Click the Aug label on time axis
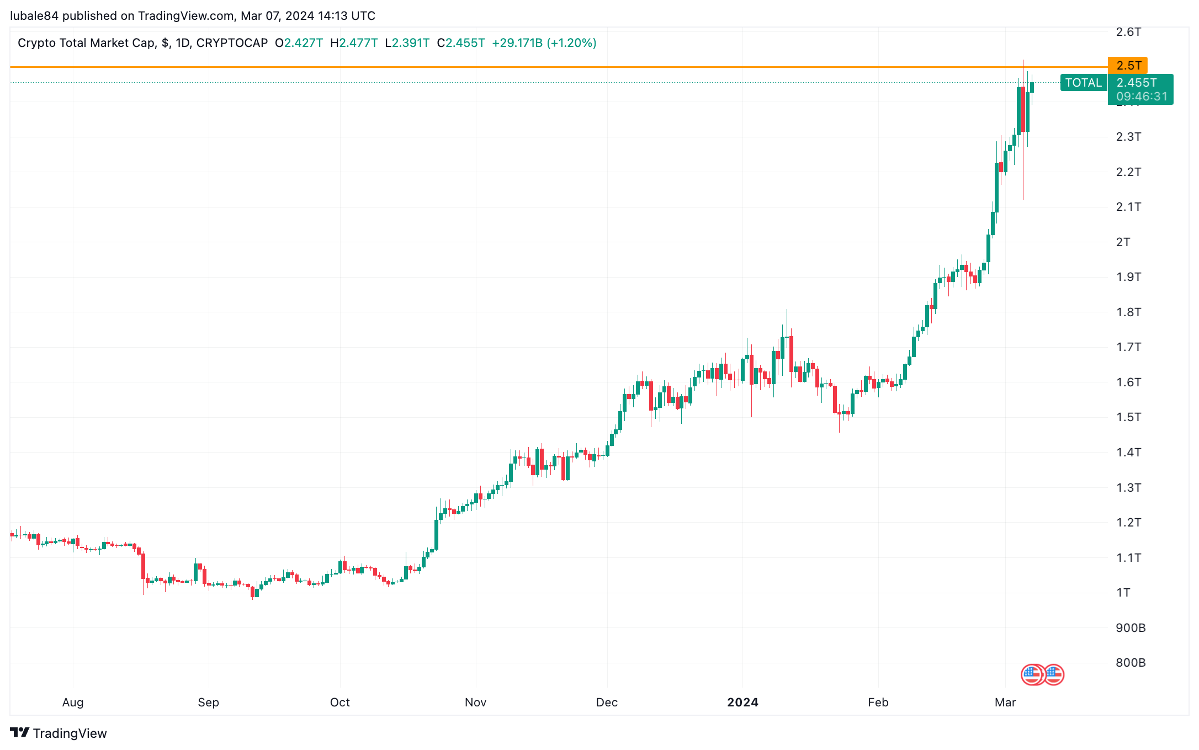 click(73, 703)
